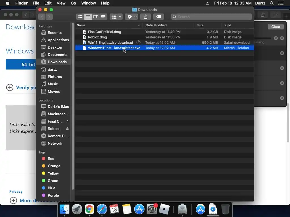Open the Apple menu
290x217 pixels.
(8, 3)
